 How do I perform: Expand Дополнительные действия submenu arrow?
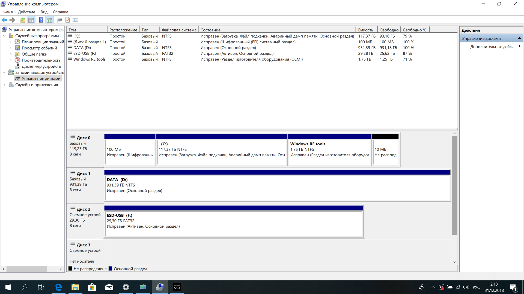(x=519, y=47)
